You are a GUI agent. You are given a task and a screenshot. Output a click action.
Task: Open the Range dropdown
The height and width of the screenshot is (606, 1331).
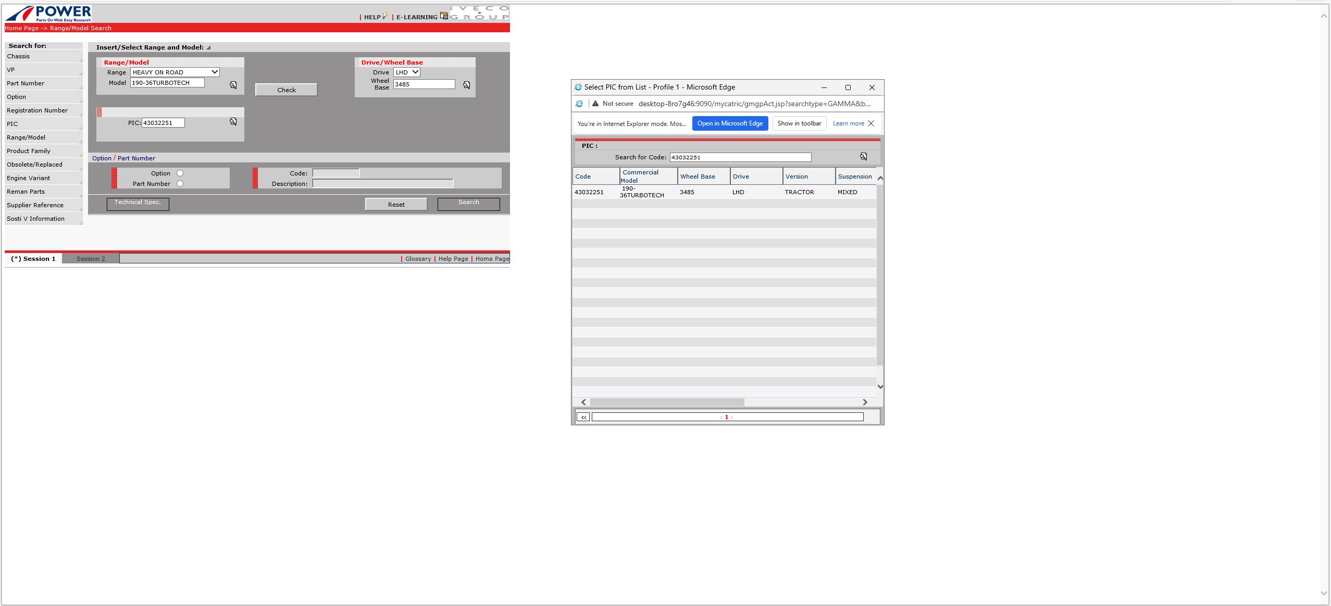175,72
